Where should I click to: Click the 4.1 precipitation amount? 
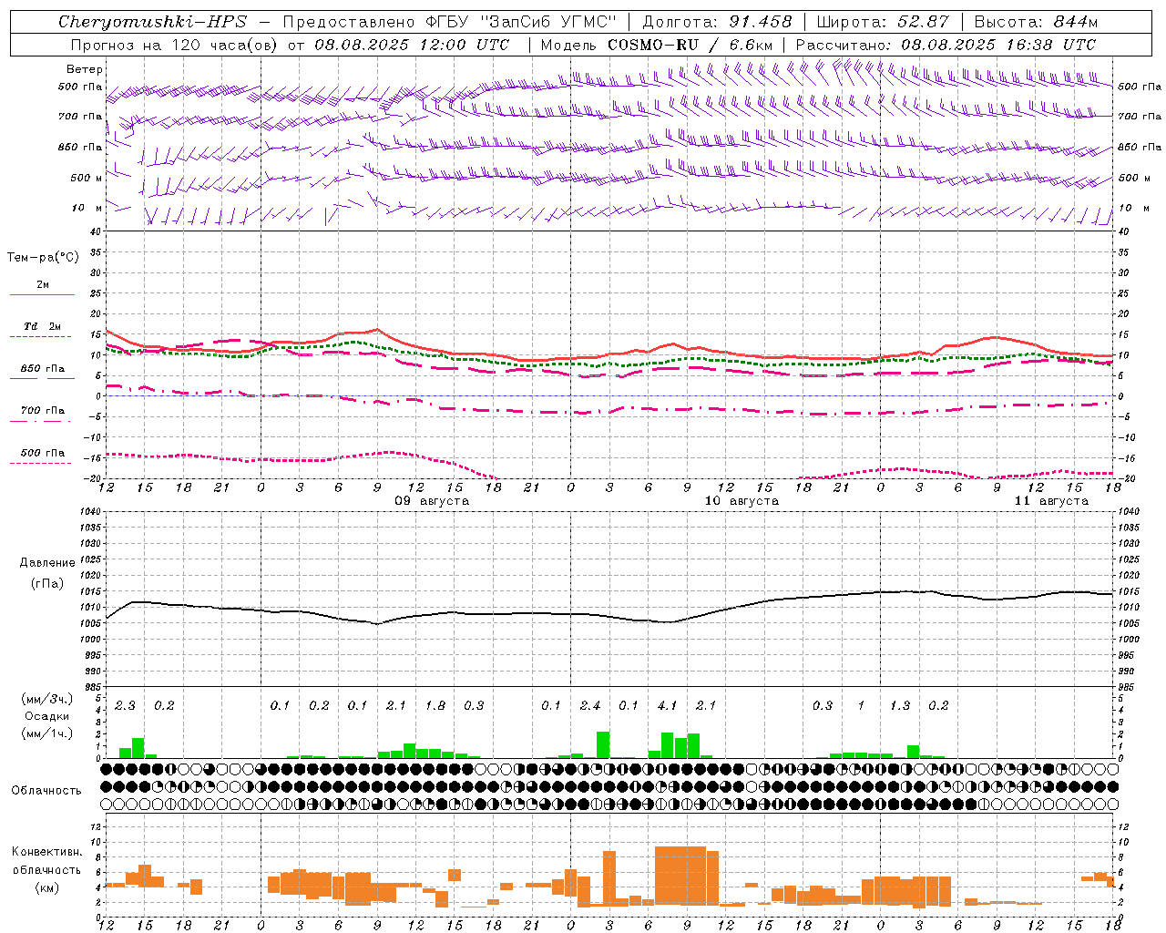point(668,705)
